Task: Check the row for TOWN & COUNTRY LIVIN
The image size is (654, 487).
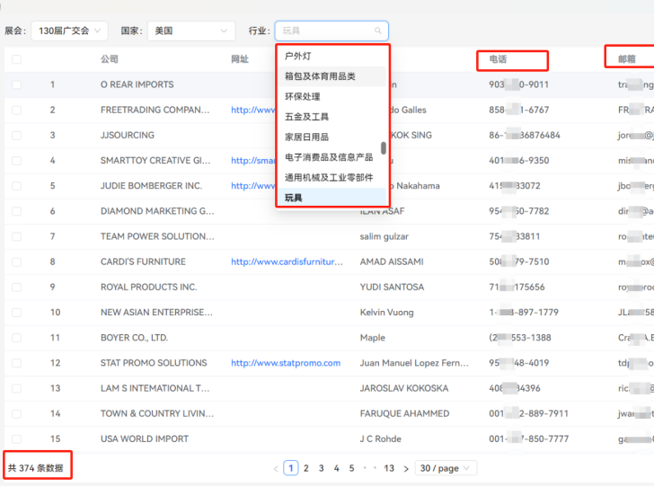Action: pos(17,413)
